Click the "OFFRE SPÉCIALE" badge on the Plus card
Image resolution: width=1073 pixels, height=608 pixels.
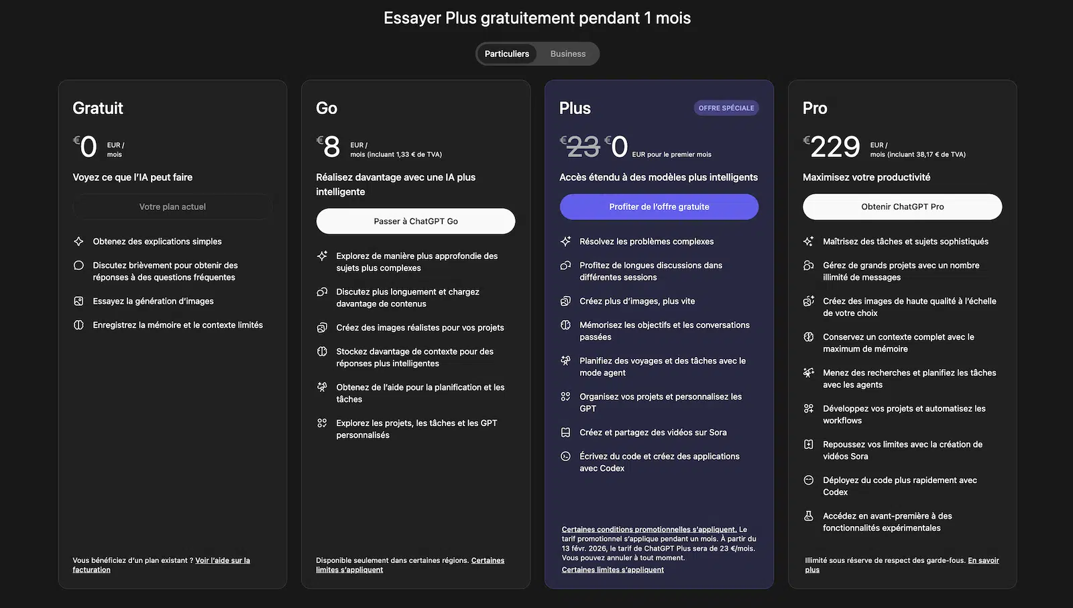click(726, 107)
